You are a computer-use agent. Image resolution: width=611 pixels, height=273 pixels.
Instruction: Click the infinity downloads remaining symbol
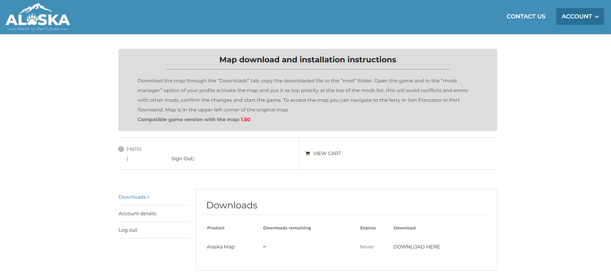[x=265, y=247]
